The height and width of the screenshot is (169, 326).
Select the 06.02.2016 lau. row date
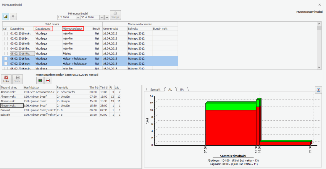[22, 59]
